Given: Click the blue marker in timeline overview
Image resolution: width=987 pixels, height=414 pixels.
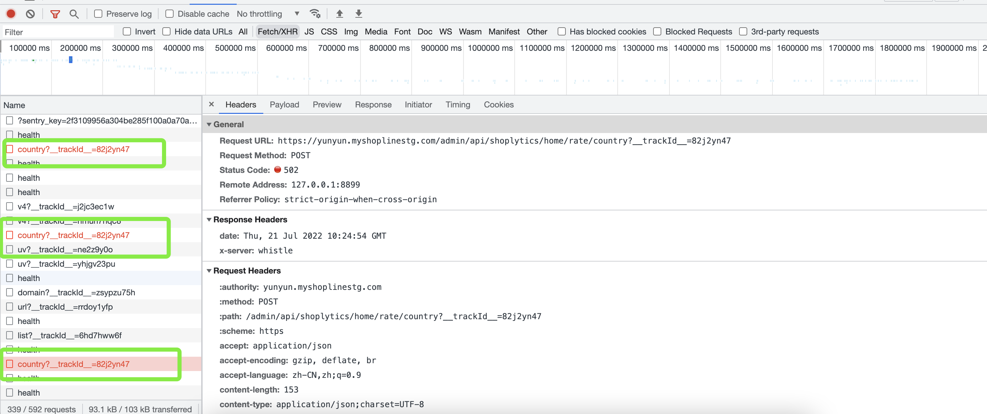Looking at the screenshot, I should (71, 60).
